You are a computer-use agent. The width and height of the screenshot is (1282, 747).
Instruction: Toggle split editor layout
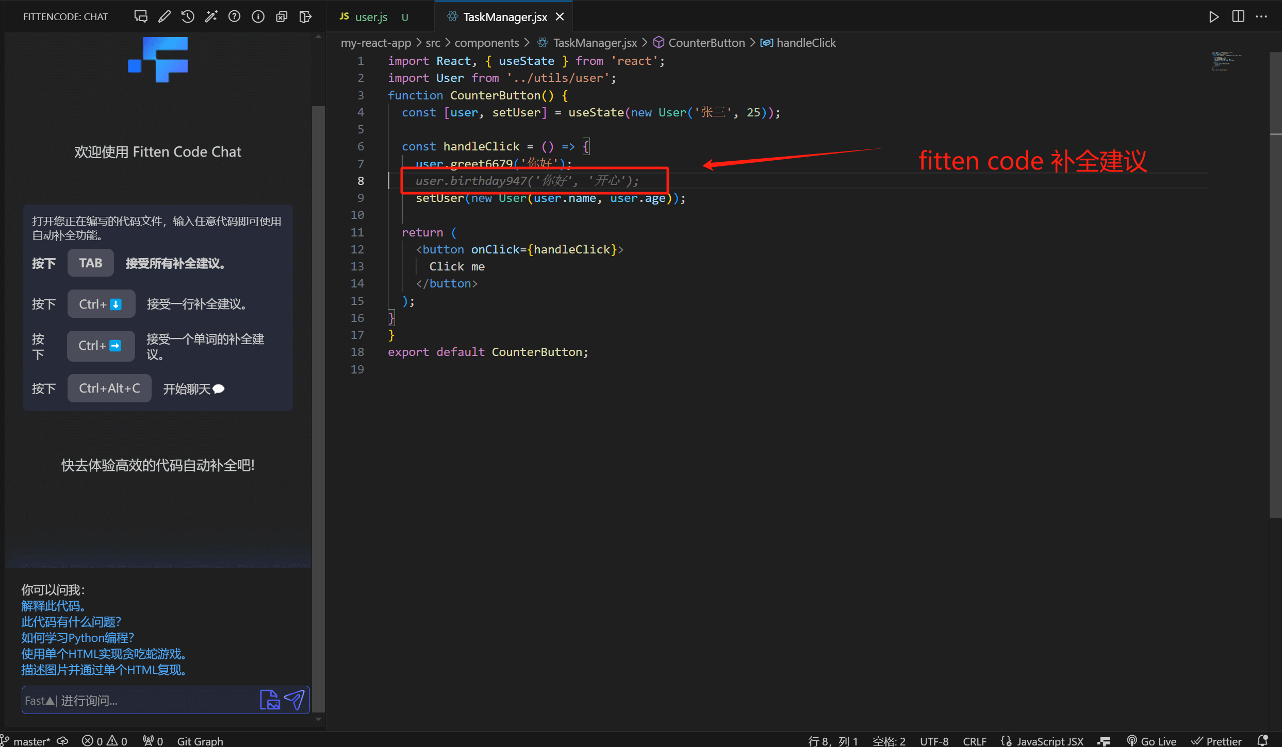[1238, 16]
